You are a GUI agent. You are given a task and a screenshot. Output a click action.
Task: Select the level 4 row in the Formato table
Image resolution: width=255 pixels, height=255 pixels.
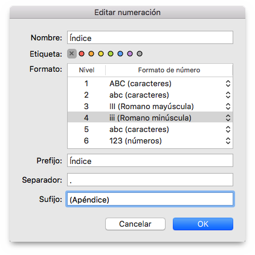click(x=150, y=118)
